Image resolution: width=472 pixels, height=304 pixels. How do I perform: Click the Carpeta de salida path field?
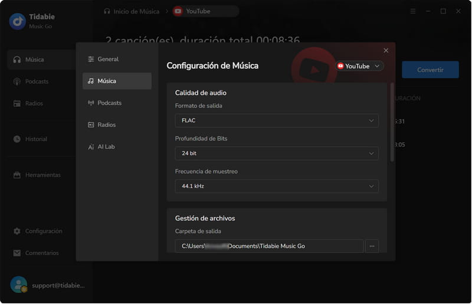[269, 246]
